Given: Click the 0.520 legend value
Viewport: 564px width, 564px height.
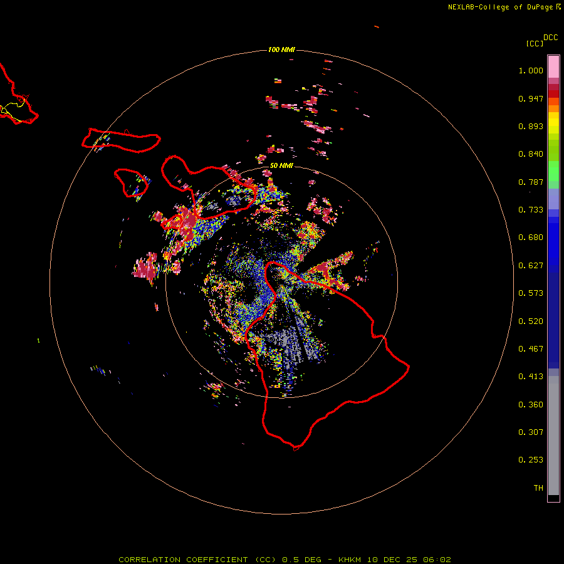Looking at the screenshot, I should click(x=531, y=321).
